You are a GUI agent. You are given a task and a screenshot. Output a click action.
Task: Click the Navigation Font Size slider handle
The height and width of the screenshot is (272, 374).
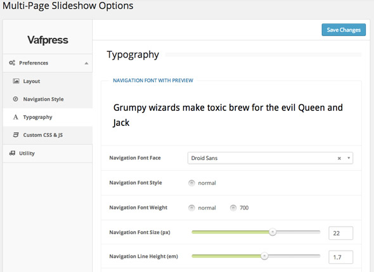[273, 232]
